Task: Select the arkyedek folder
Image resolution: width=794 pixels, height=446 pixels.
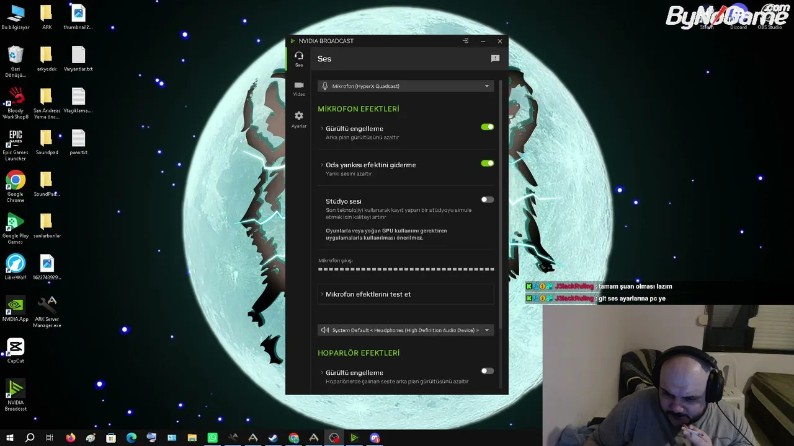Action: [47, 59]
